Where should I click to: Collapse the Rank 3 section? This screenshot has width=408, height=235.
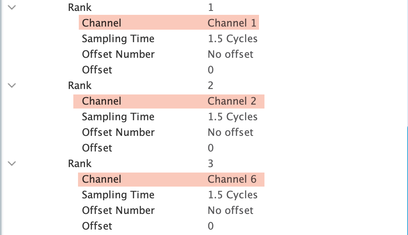[11, 163]
